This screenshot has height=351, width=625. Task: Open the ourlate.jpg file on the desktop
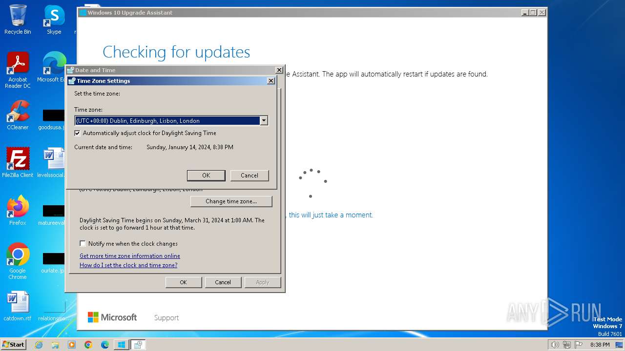point(53,263)
